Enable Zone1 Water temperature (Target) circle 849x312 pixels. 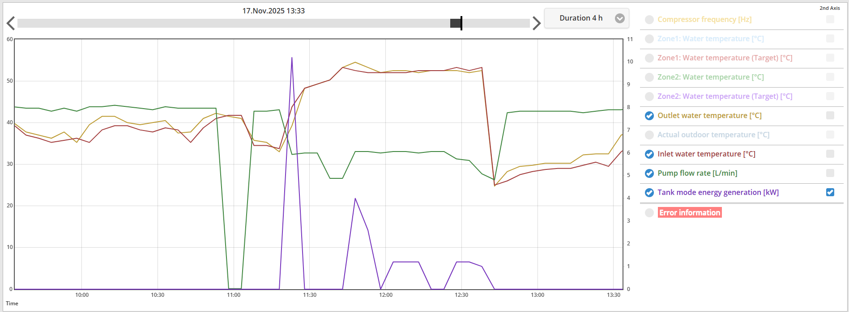pos(649,58)
